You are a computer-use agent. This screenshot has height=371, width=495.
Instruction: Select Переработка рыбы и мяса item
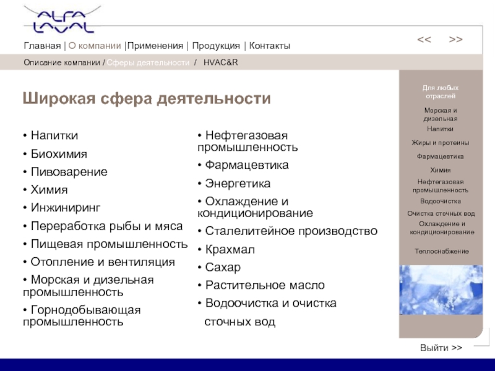tap(103, 226)
